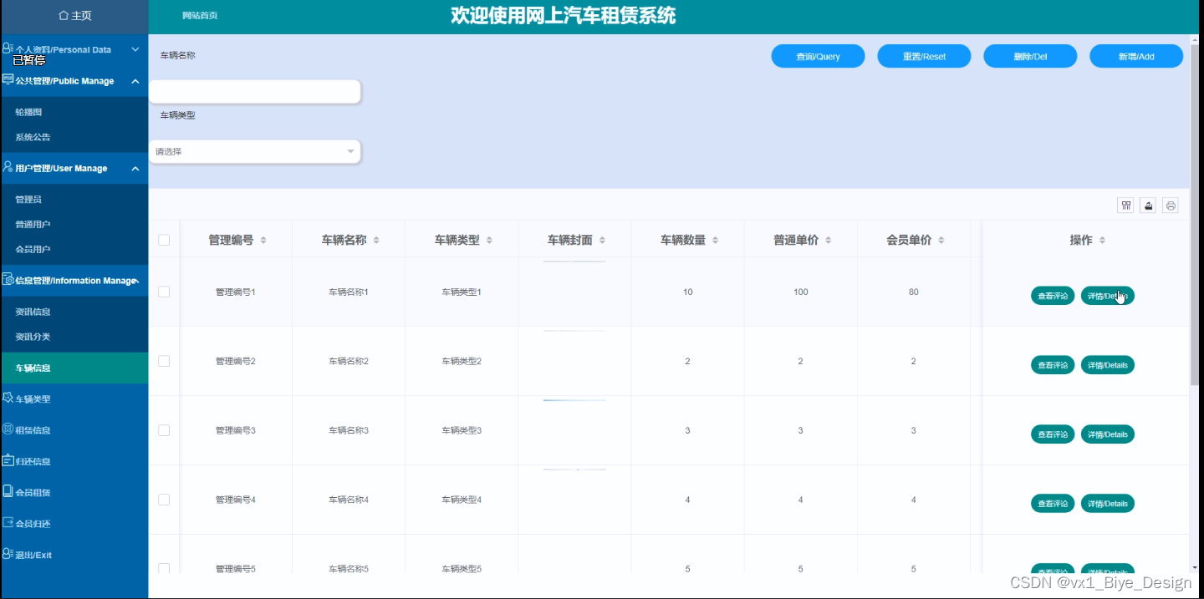Sort by 会员单价 column arrows
This screenshot has height=599, width=1204.
tap(941, 241)
